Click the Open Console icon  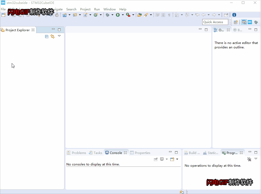(172, 159)
